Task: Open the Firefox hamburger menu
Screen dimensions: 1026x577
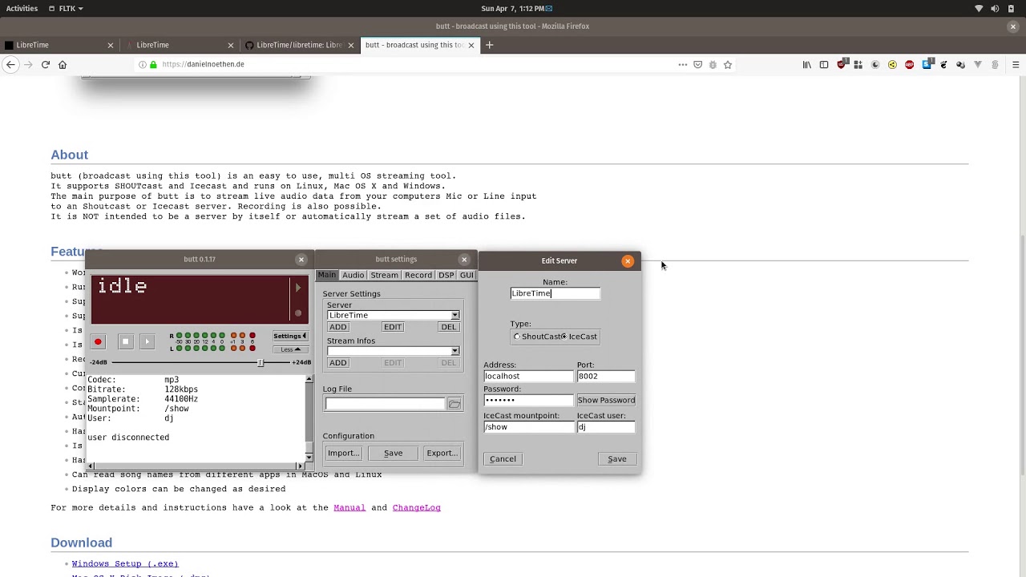Action: pos(1015,65)
